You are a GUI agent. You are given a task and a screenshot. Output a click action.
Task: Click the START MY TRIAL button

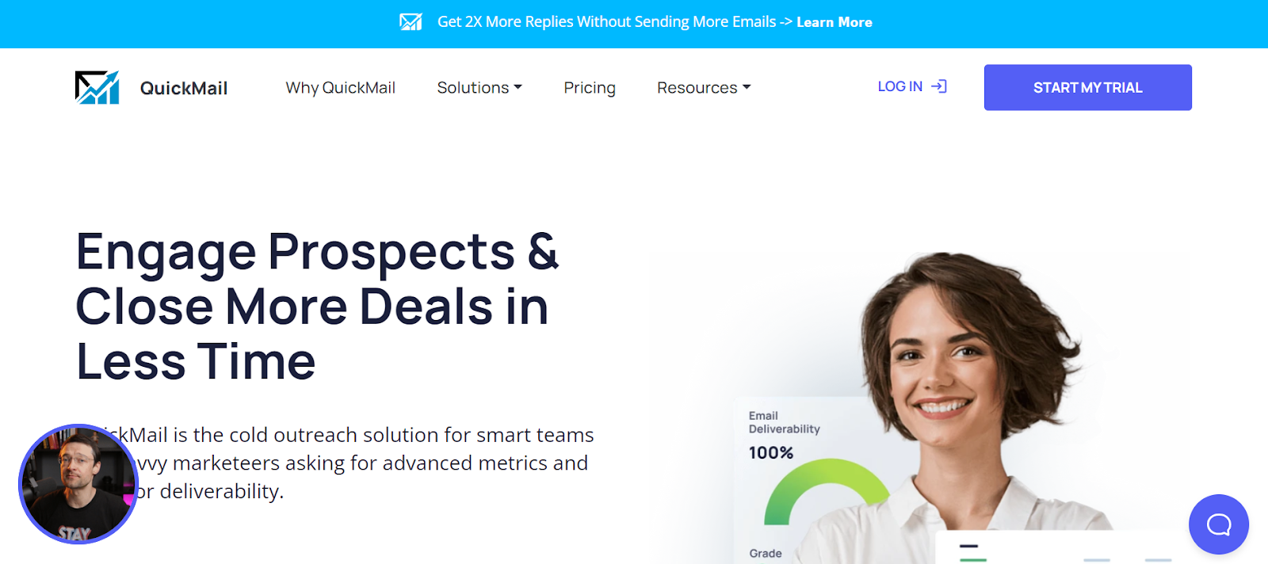[1088, 87]
